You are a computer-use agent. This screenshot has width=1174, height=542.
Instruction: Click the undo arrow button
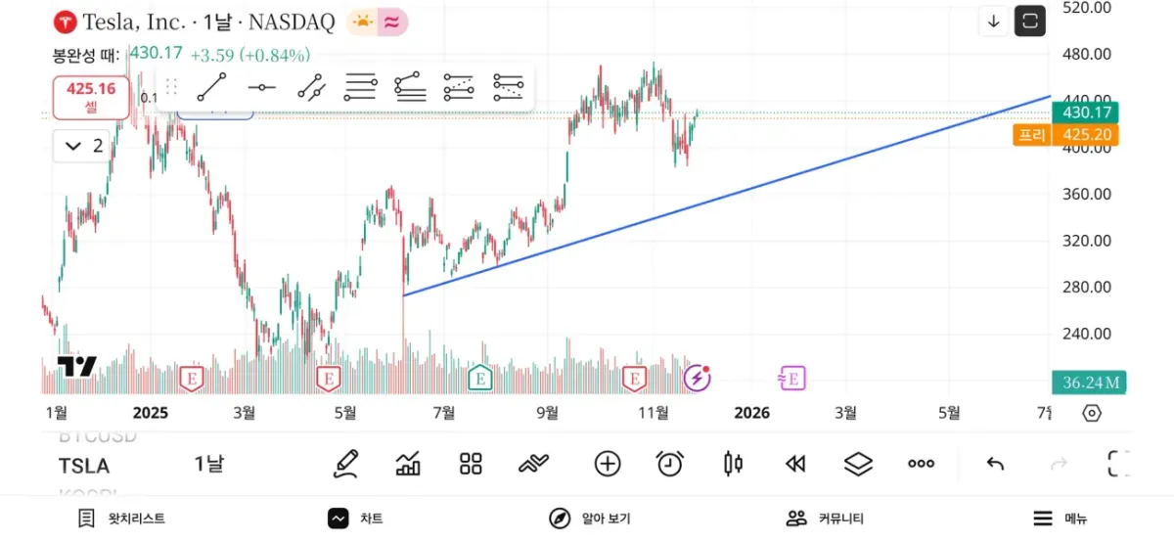click(x=995, y=464)
